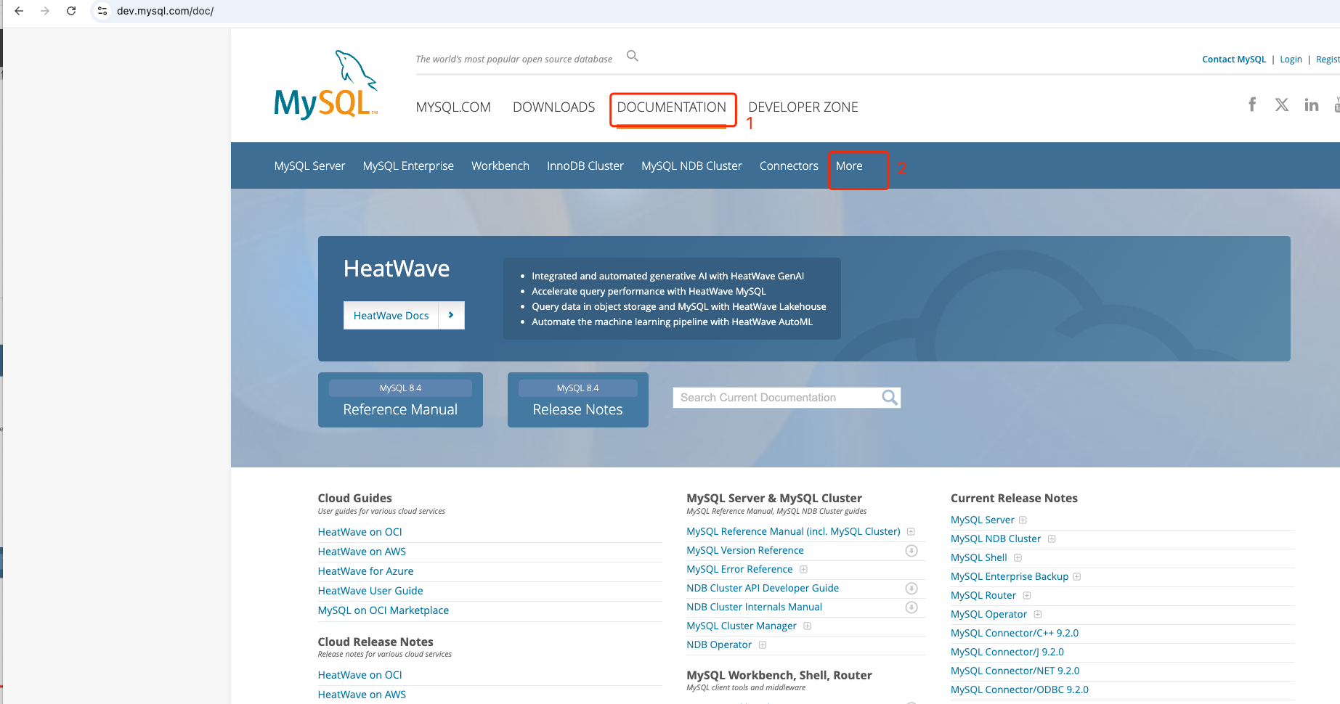Viewport: 1340px width, 704px height.
Task: Expand the MySQL Error Reference plus icon
Action: tap(803, 570)
